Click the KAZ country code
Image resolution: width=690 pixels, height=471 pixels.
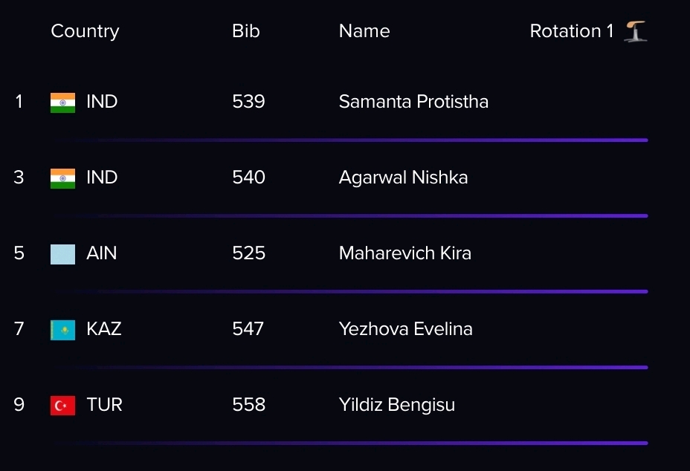(104, 329)
